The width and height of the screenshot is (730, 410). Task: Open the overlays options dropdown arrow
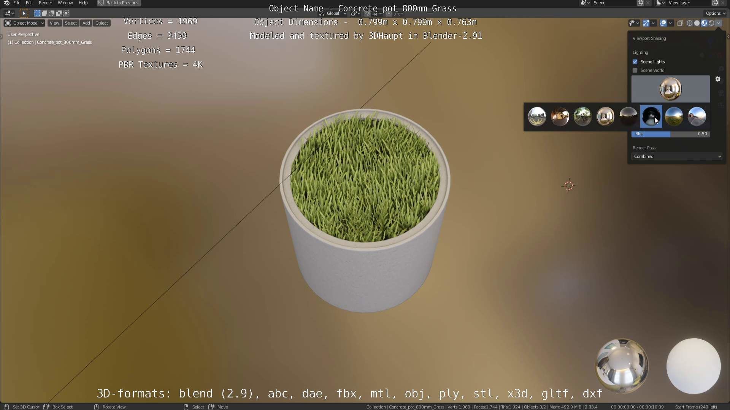670,23
